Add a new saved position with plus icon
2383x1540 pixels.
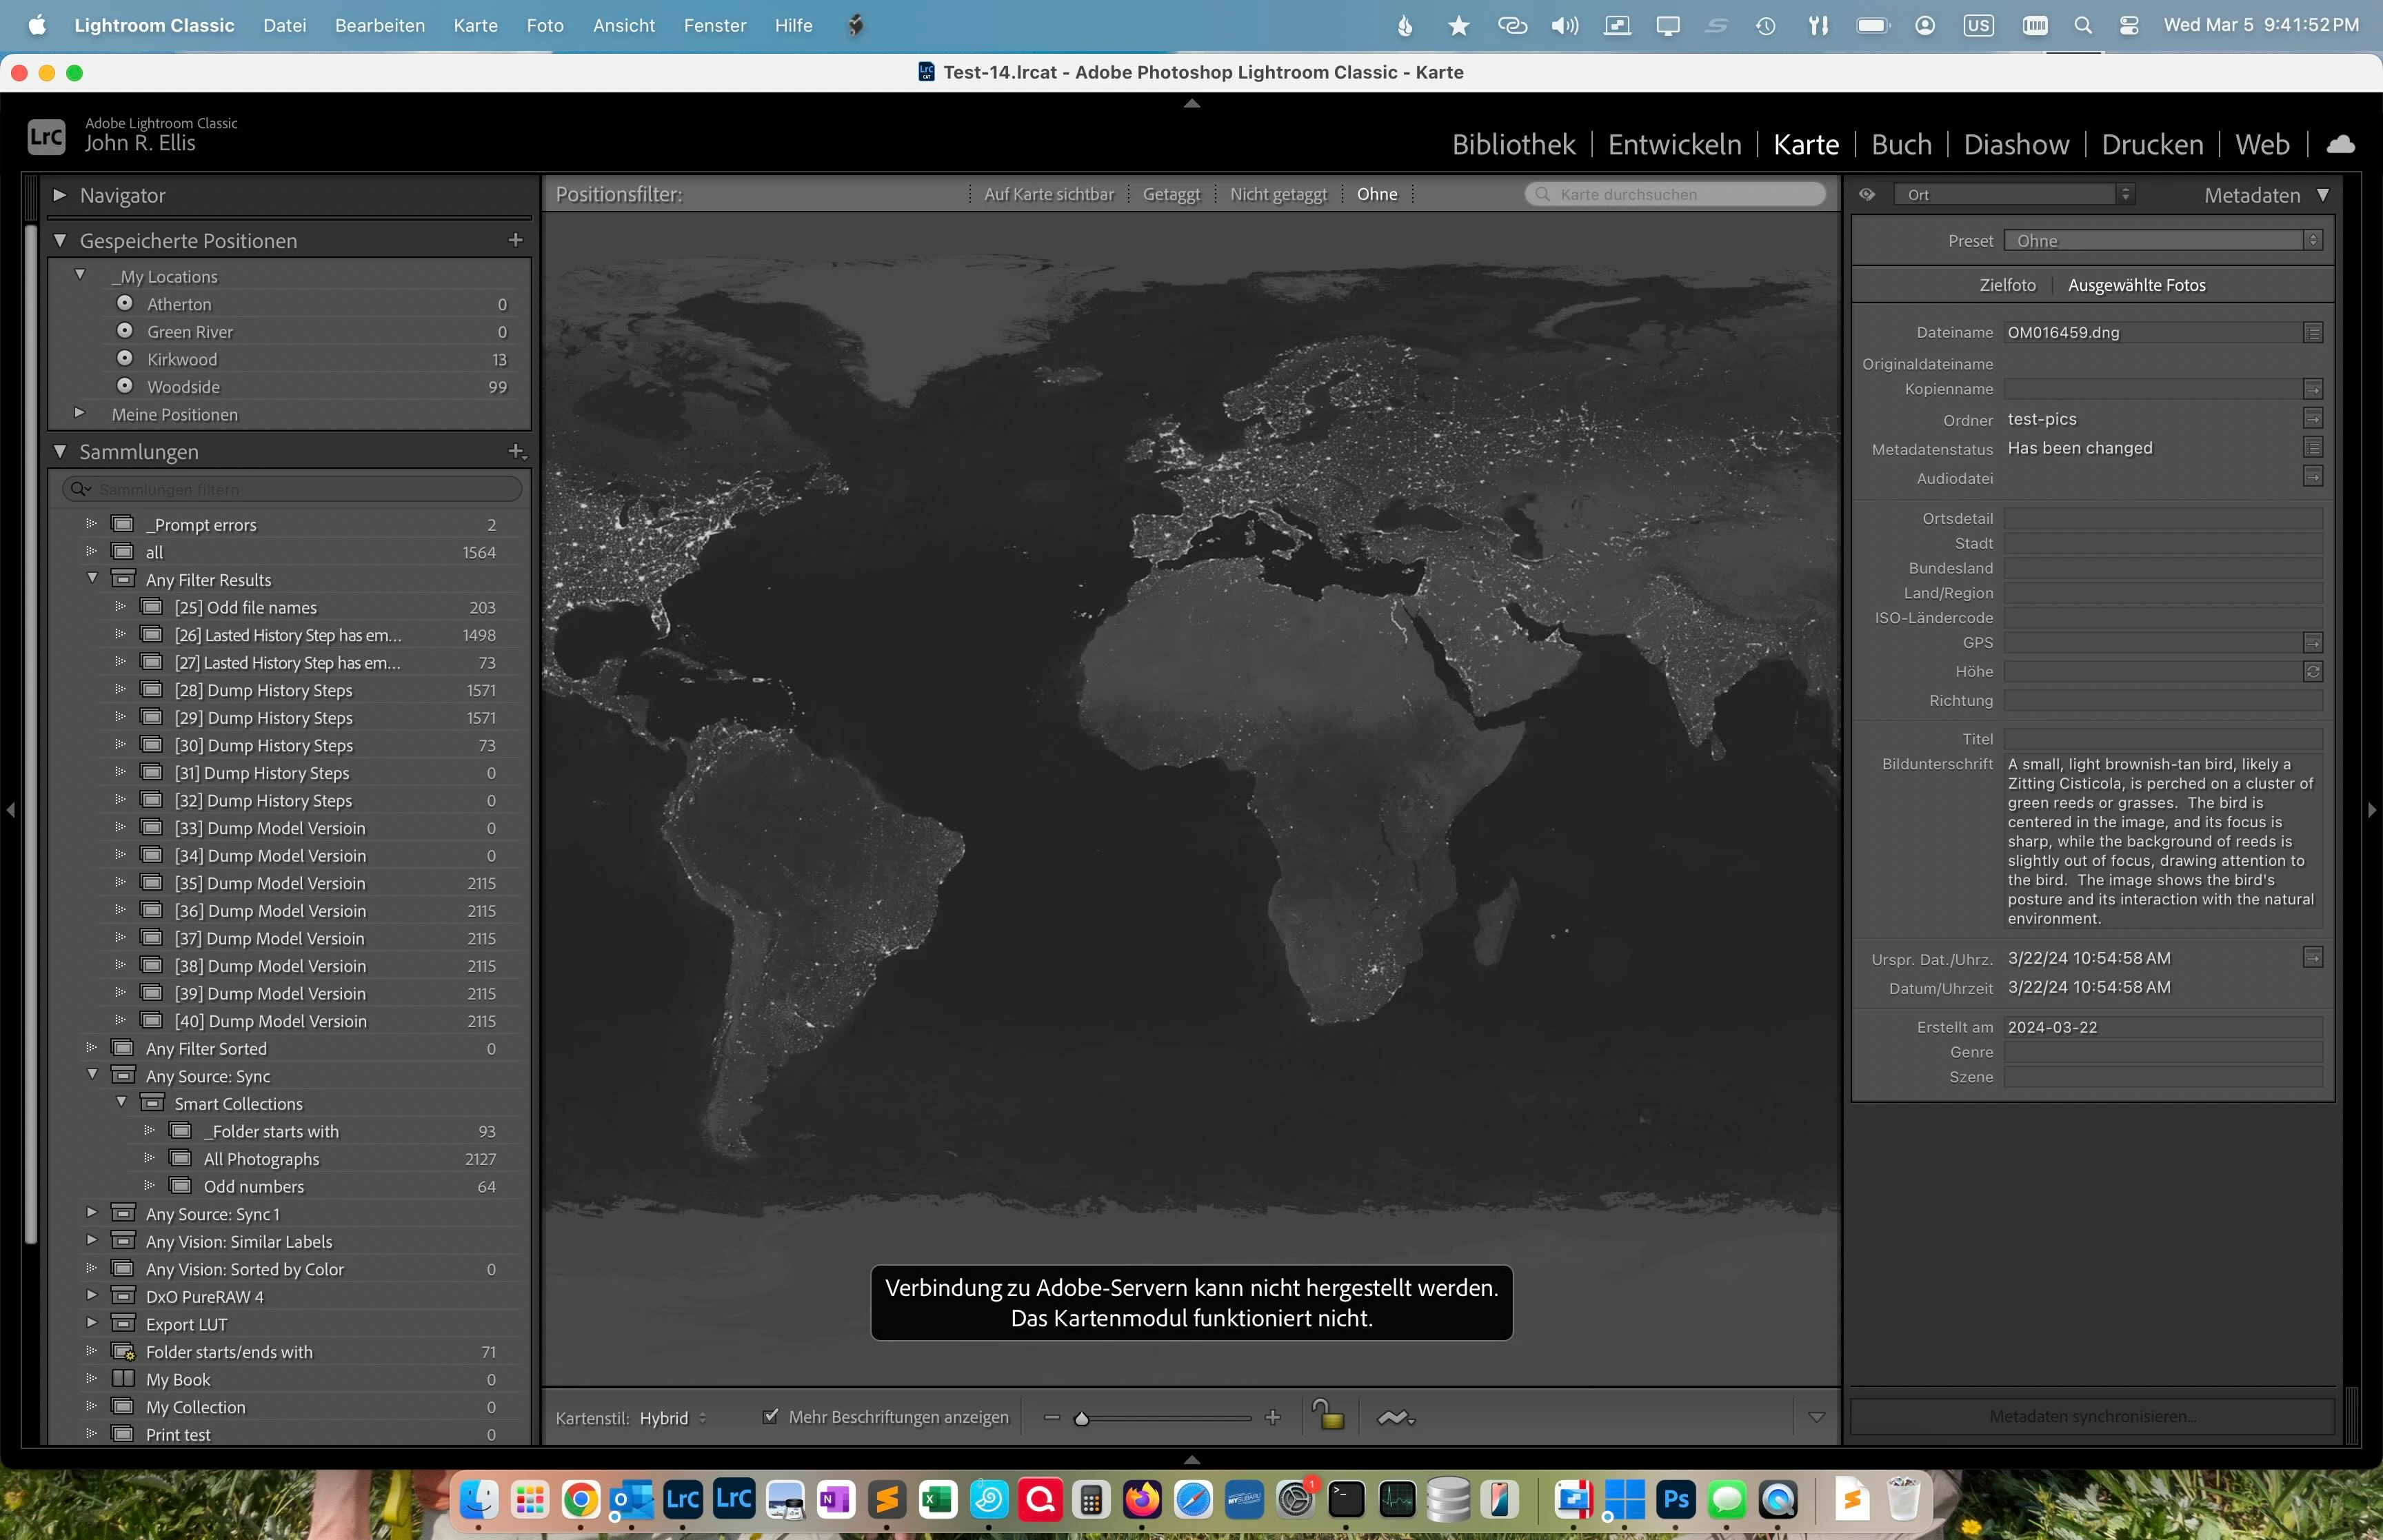coord(516,240)
